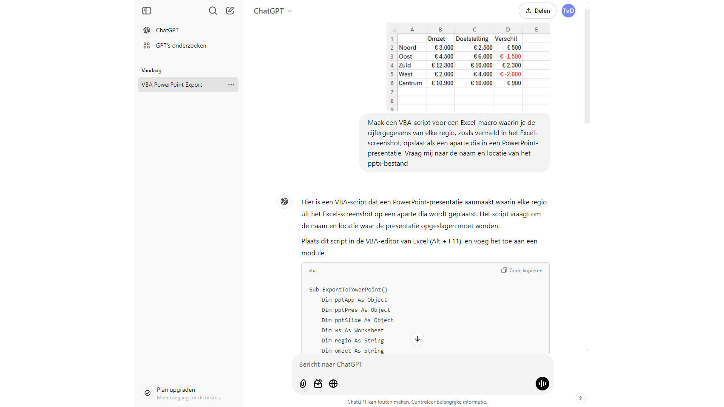Open chat search
This screenshot has width=724, height=407.
click(x=213, y=11)
